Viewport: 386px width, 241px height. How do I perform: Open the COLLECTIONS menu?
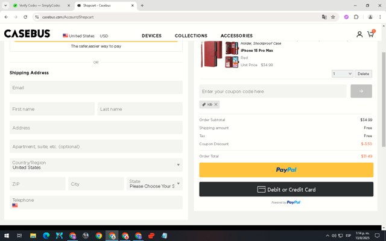point(191,36)
